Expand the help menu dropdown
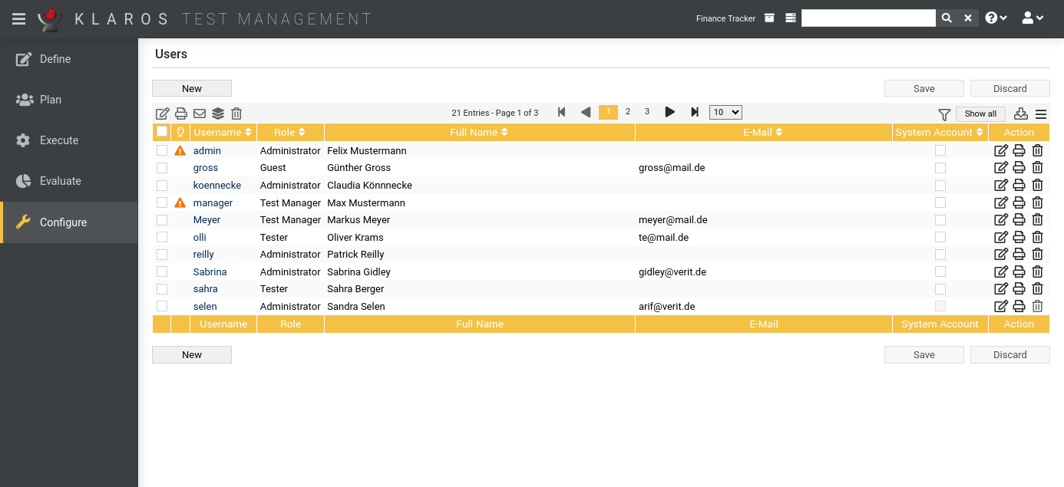This screenshot has width=1064, height=487. pyautogui.click(x=996, y=18)
